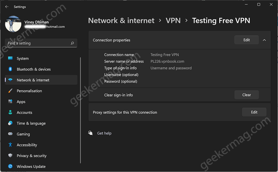This screenshot has height=172, width=278.
Task: Open the Get help link
Action: (104, 133)
